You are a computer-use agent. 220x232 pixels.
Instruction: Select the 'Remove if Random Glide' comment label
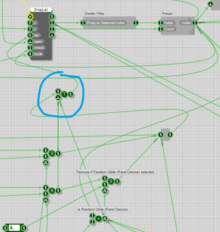coord(115,172)
